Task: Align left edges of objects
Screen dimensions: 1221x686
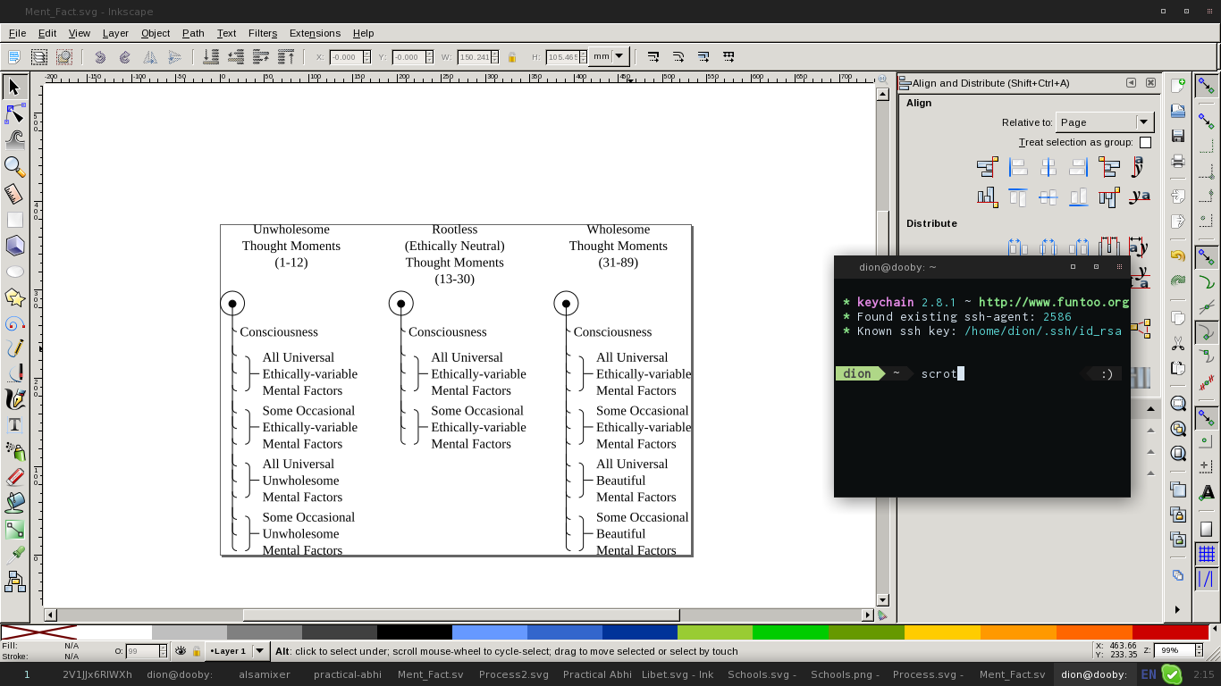Action: tap(1017, 167)
